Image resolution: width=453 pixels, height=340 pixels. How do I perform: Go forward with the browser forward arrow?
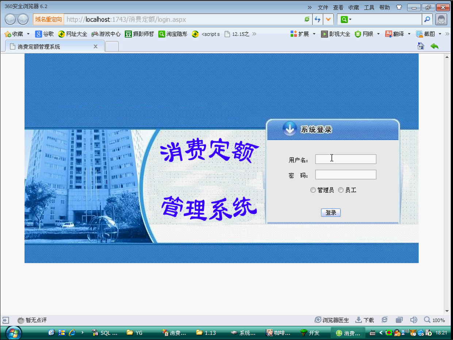click(23, 19)
